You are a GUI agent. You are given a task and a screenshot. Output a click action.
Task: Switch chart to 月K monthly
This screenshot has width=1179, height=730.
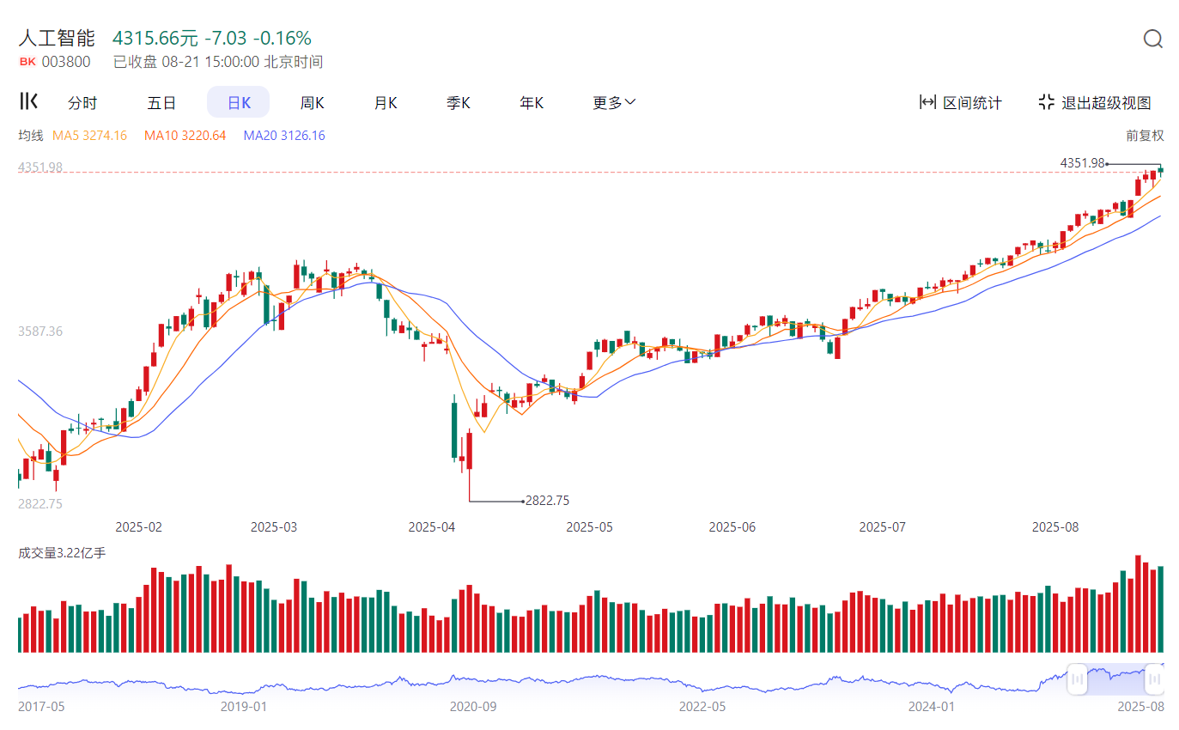[x=386, y=103]
